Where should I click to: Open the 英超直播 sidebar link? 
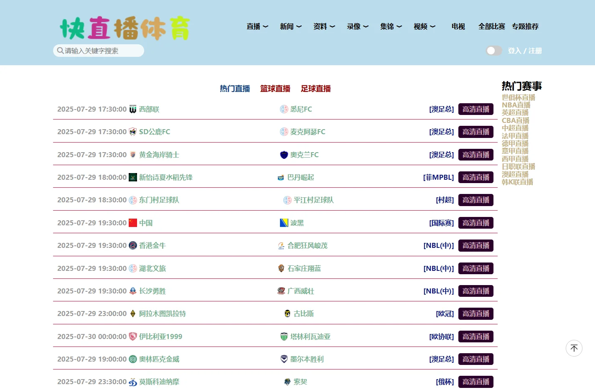[x=515, y=112]
